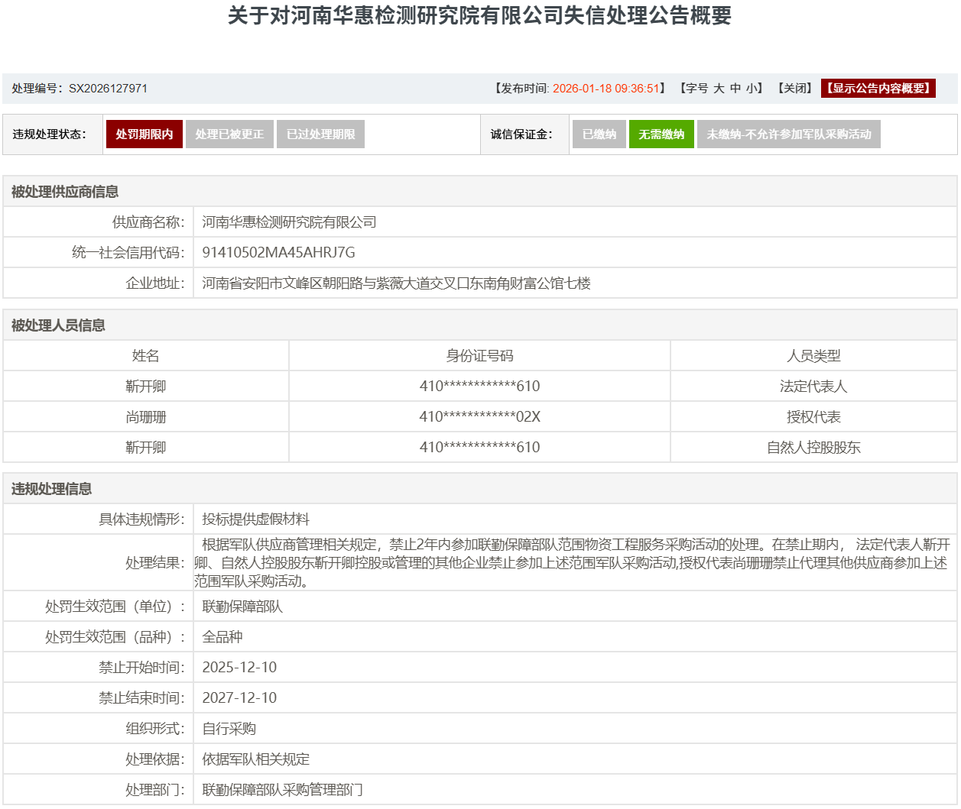Click the name 尚珊珊 in personnel table
Image resolution: width=961 pixels, height=809 pixels.
146,417
